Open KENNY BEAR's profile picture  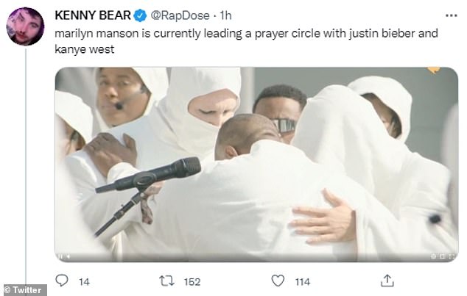[26, 26]
